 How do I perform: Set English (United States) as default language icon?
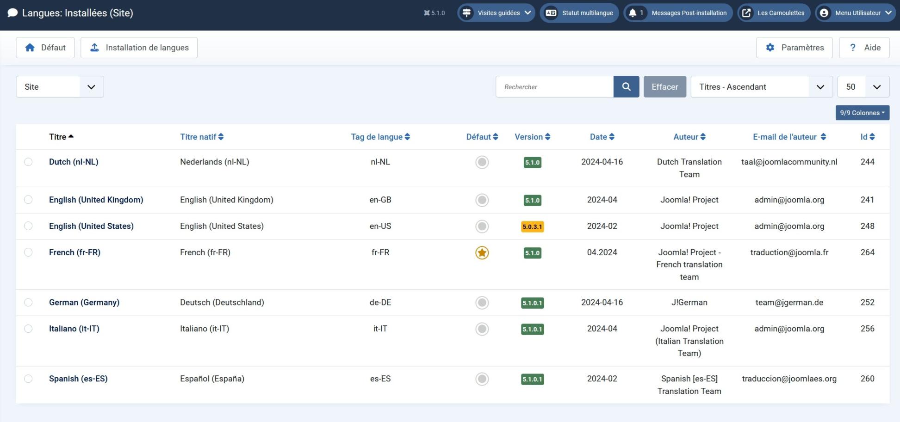(x=482, y=226)
